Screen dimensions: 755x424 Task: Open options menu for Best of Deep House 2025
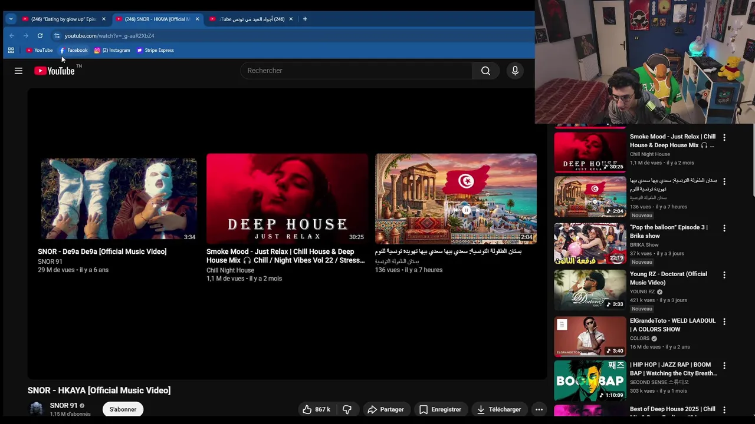724,410
